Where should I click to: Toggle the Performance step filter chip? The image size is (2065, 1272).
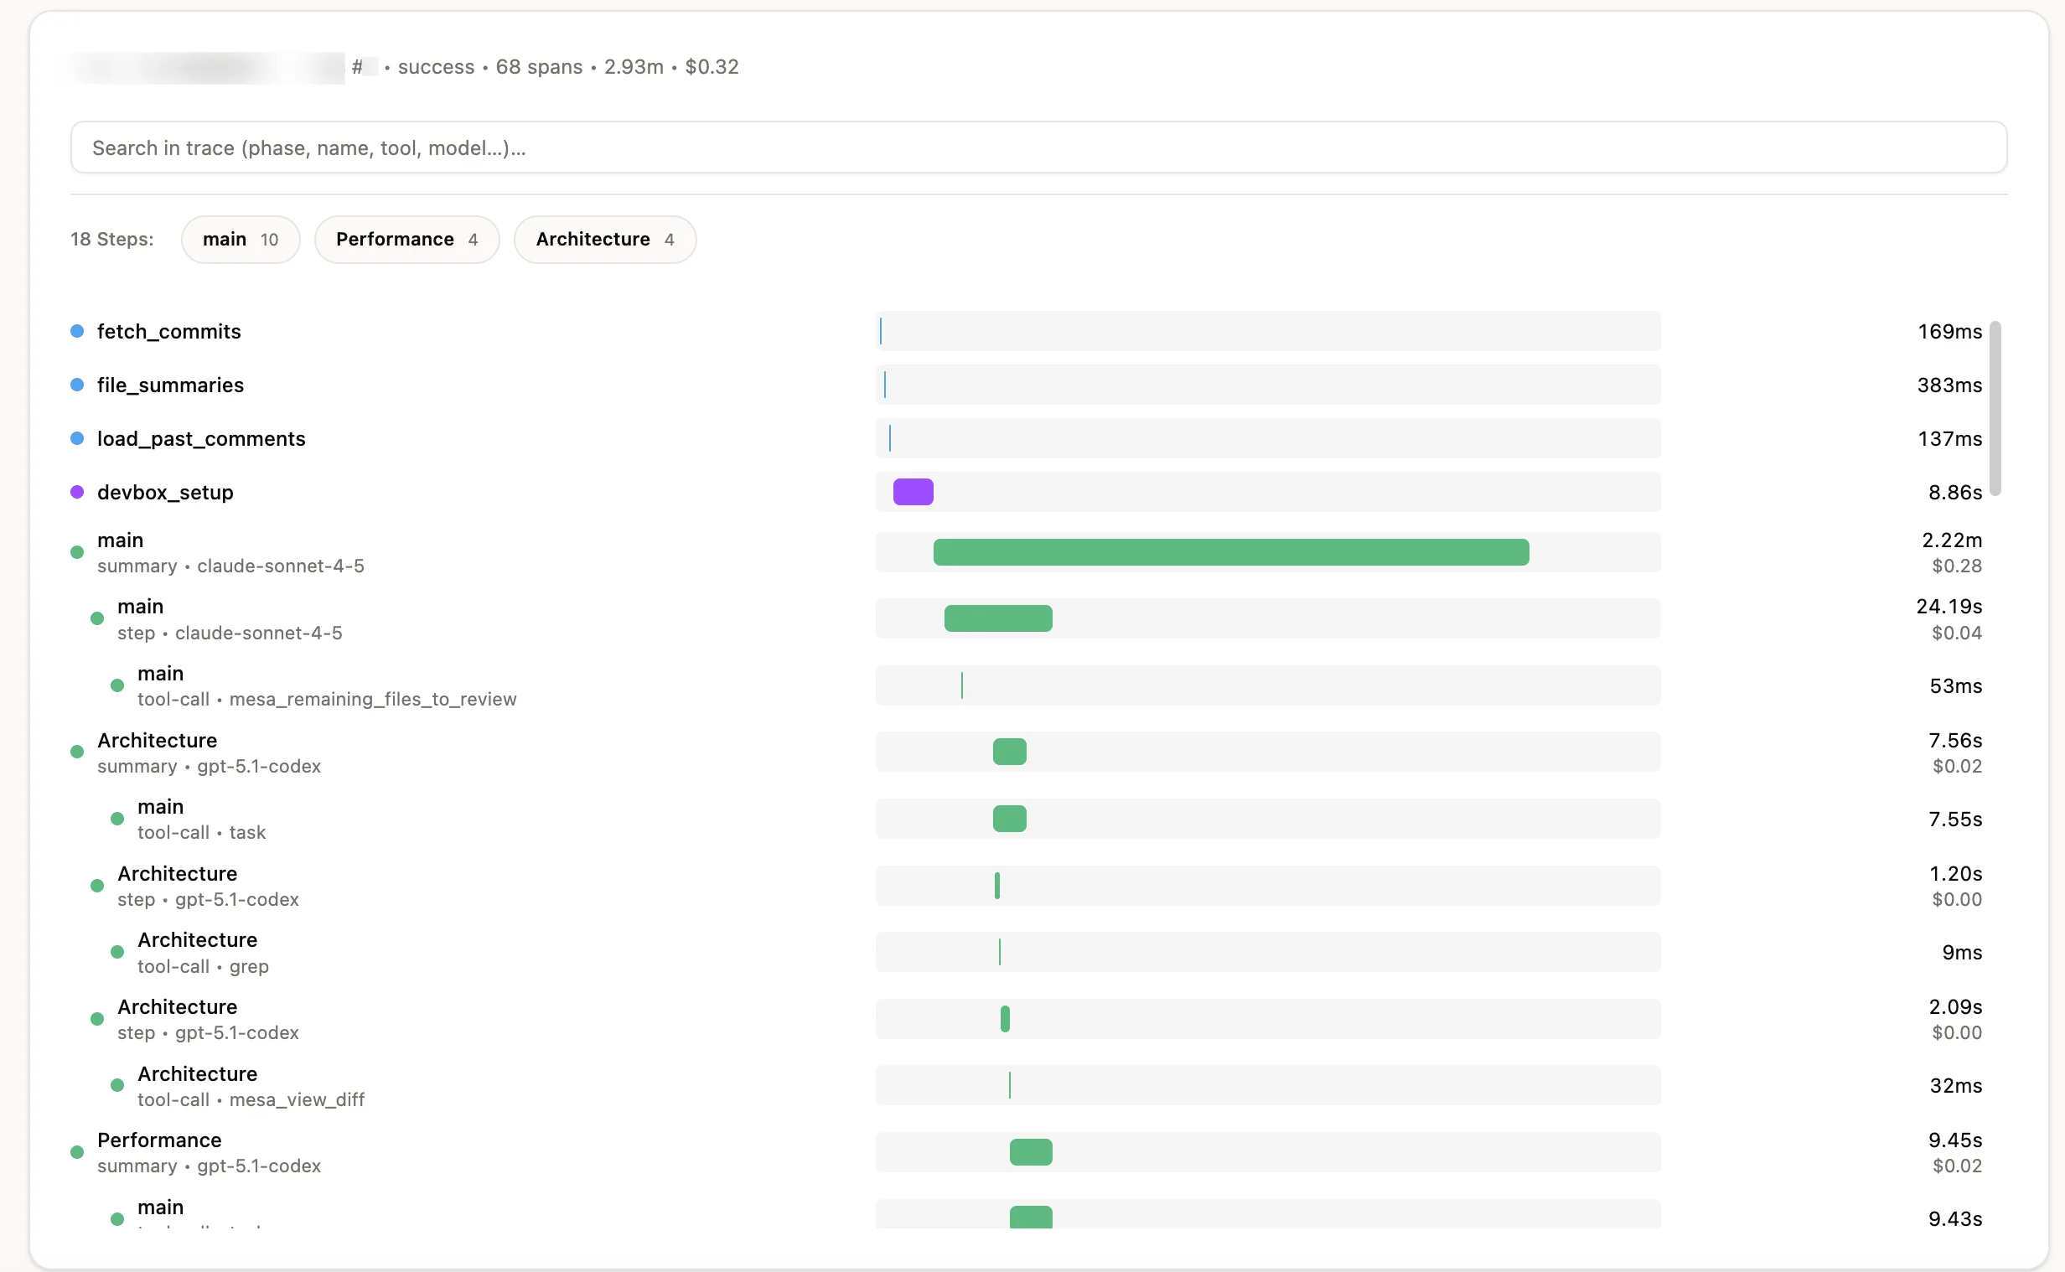point(406,240)
